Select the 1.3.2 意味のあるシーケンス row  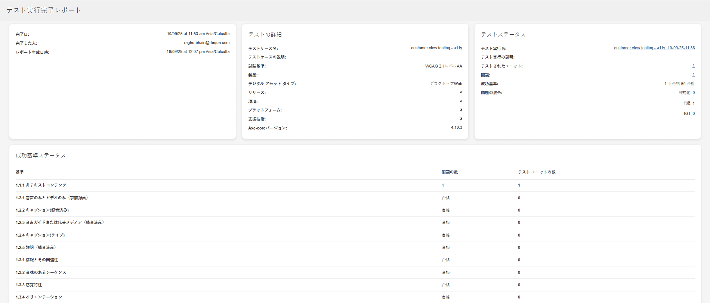[41, 272]
